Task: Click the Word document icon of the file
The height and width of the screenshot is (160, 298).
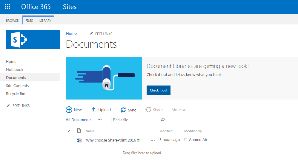Action: [x=79, y=140]
